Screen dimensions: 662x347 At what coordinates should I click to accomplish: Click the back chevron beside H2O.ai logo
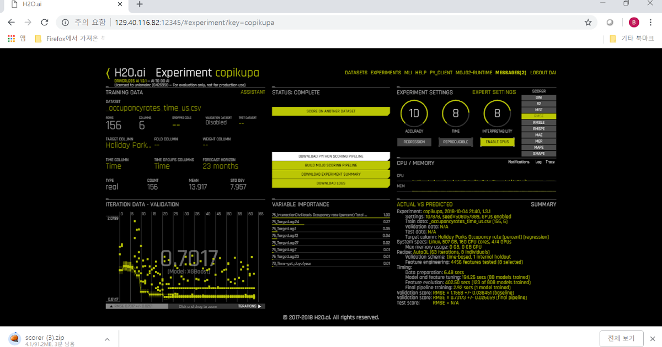108,73
